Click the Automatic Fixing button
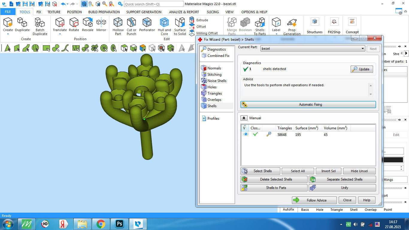The height and width of the screenshot is (230, 409). (x=308, y=105)
